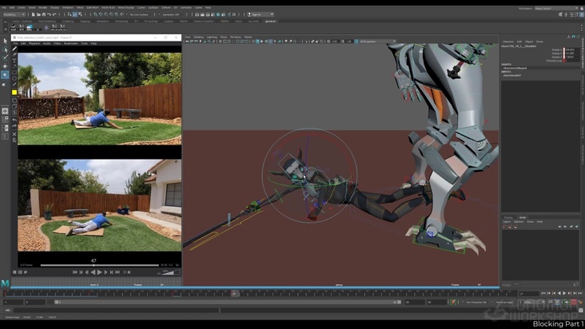Open the Shading menu in viewport panel
Screen dimensions: 585x329
(x=200, y=37)
